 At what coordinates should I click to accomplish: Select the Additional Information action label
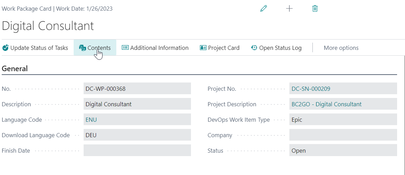tap(159, 48)
